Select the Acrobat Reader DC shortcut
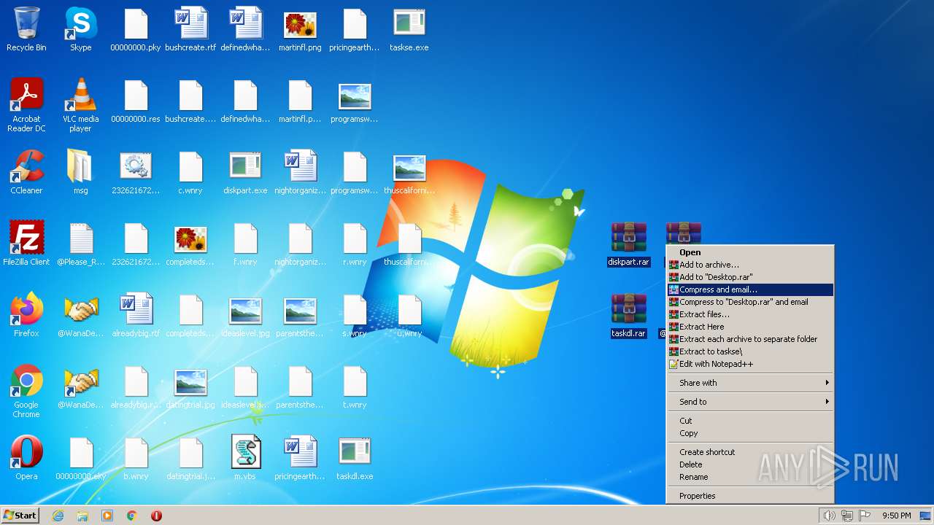The image size is (934, 525). [26, 105]
